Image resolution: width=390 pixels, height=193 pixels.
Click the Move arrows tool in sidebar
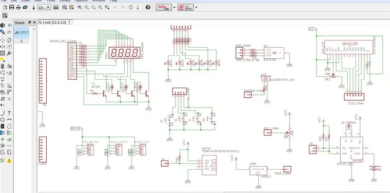2,40
